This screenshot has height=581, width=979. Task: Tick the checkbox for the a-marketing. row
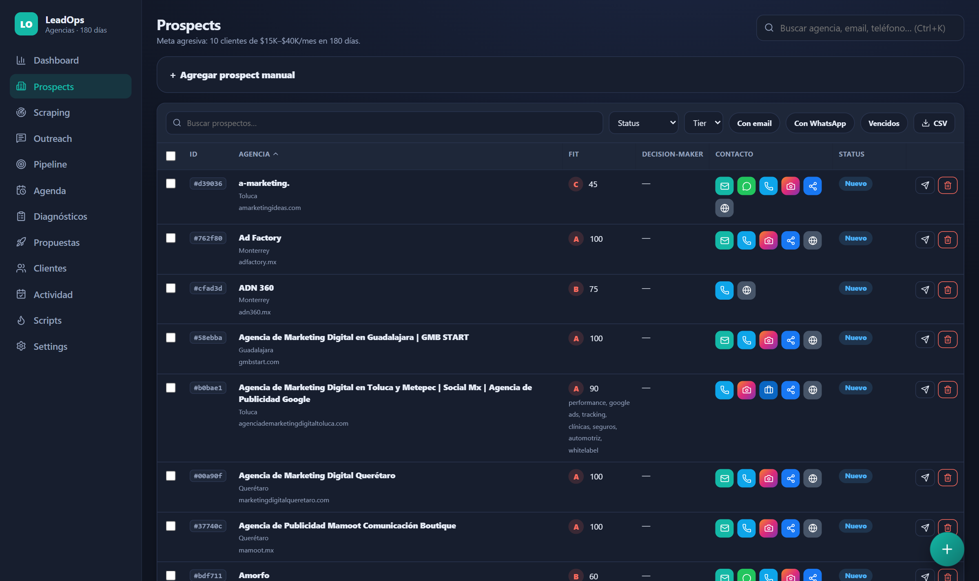point(171,183)
